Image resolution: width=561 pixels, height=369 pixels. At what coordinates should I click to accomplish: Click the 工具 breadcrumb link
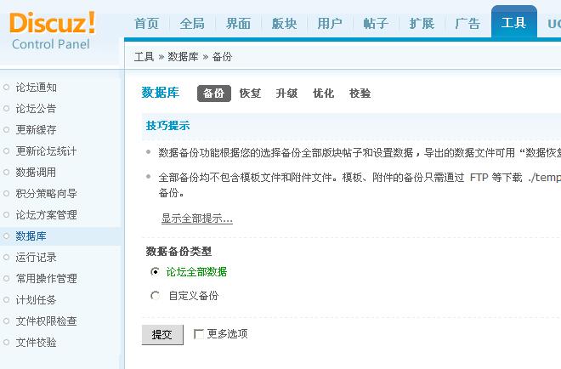coord(144,57)
